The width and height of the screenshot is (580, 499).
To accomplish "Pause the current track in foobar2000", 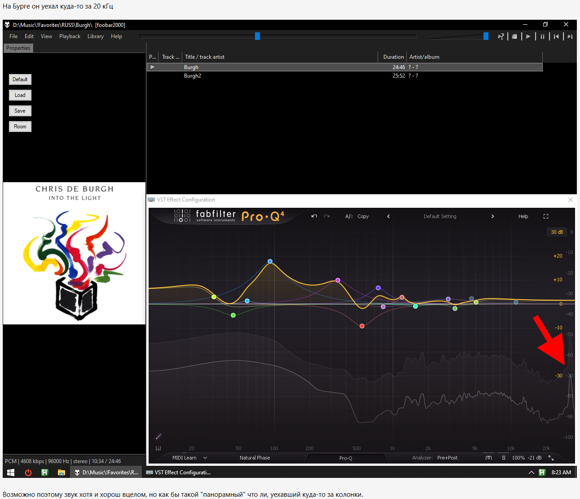I will (x=542, y=36).
